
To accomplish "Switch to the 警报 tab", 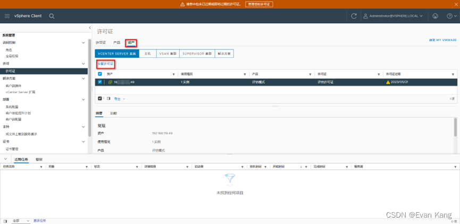I will 39,159.
